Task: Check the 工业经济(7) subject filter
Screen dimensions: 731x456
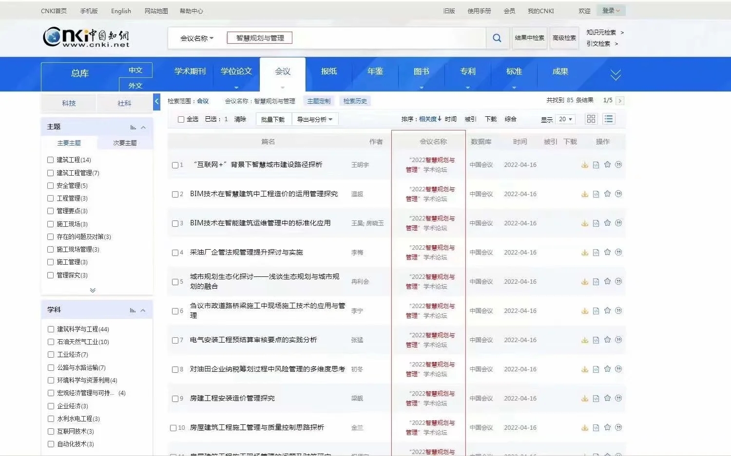Action: tap(51, 354)
